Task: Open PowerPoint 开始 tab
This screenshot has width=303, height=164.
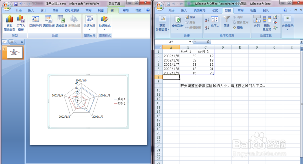Action: click(x=18, y=10)
